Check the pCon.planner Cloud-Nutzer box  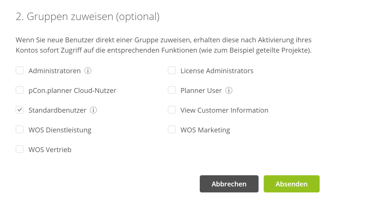tap(19, 90)
